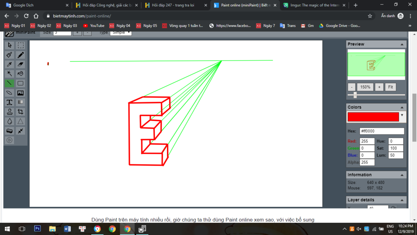Choose the dashed rectangle Selection tool

point(20,45)
